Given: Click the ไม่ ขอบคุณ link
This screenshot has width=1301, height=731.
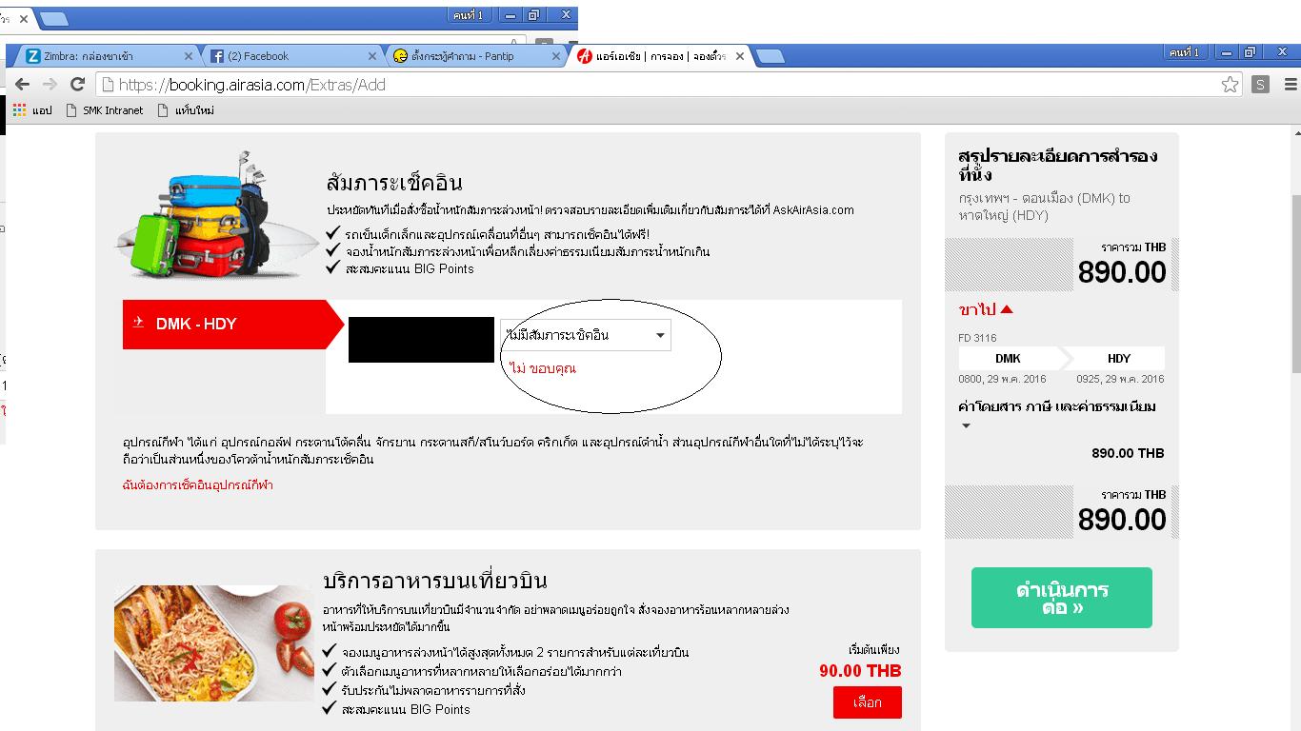Looking at the screenshot, I should (x=542, y=368).
